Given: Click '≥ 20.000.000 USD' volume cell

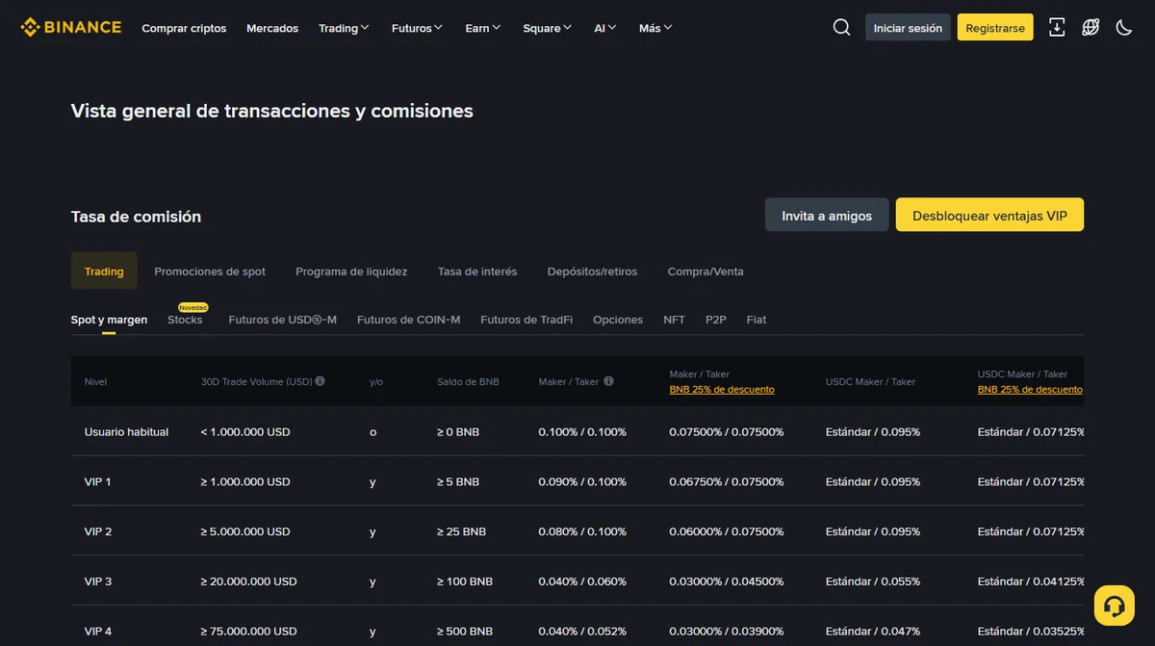Looking at the screenshot, I should click(x=249, y=581).
